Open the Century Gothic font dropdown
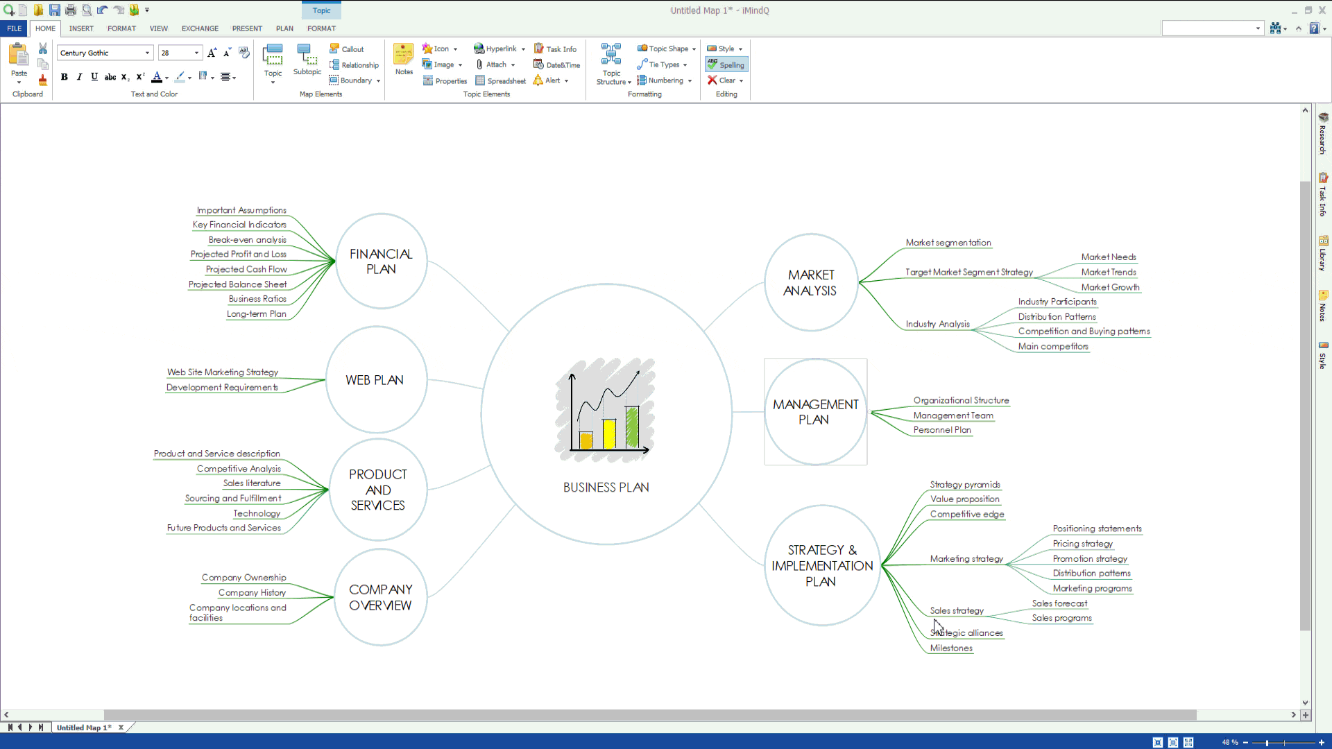Viewport: 1332px width, 749px height. pyautogui.click(x=146, y=53)
